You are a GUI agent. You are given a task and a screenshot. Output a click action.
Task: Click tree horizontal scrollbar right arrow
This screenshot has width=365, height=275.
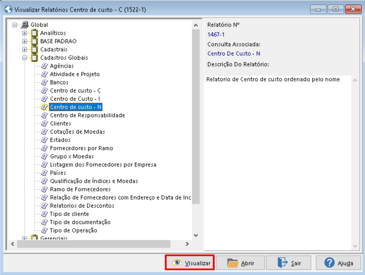pyautogui.click(x=187, y=244)
